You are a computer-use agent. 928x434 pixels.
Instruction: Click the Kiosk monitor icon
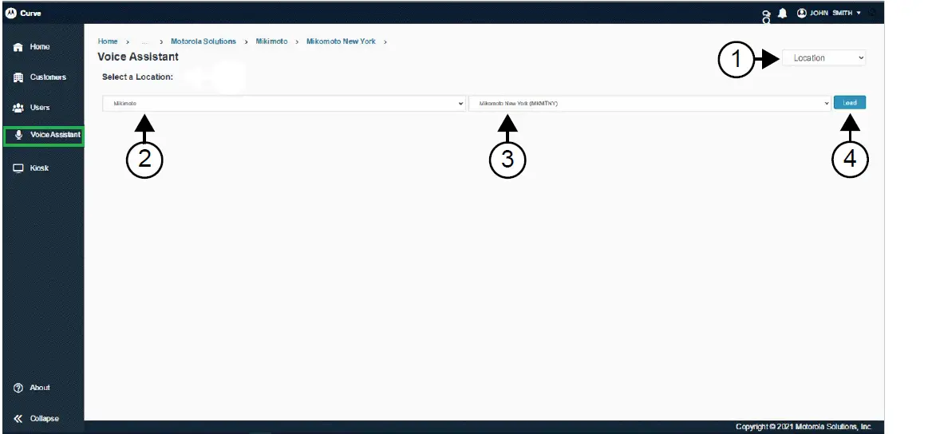coord(18,168)
